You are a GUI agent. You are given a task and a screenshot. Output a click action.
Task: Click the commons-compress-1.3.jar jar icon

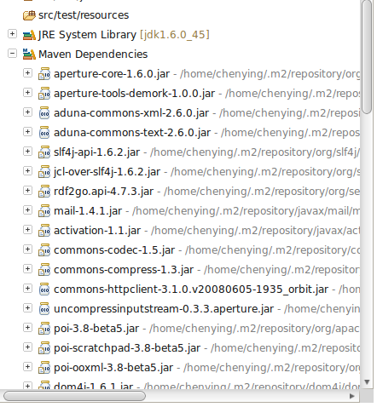click(44, 270)
